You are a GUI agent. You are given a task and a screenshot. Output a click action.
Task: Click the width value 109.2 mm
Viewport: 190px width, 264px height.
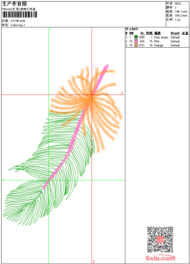click(x=181, y=16)
